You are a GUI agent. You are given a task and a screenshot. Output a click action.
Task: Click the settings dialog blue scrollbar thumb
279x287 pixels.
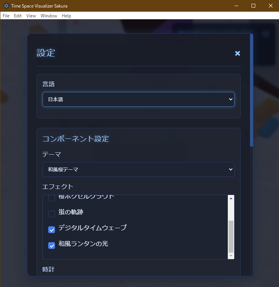tap(252, 90)
